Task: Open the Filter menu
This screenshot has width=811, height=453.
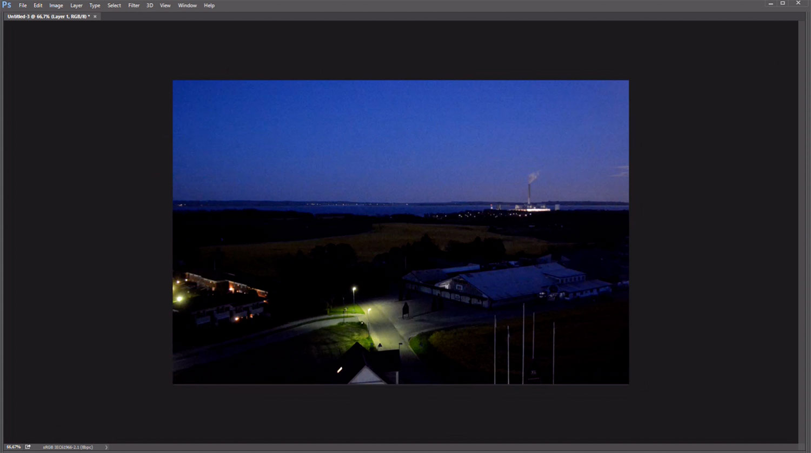Action: click(x=134, y=5)
